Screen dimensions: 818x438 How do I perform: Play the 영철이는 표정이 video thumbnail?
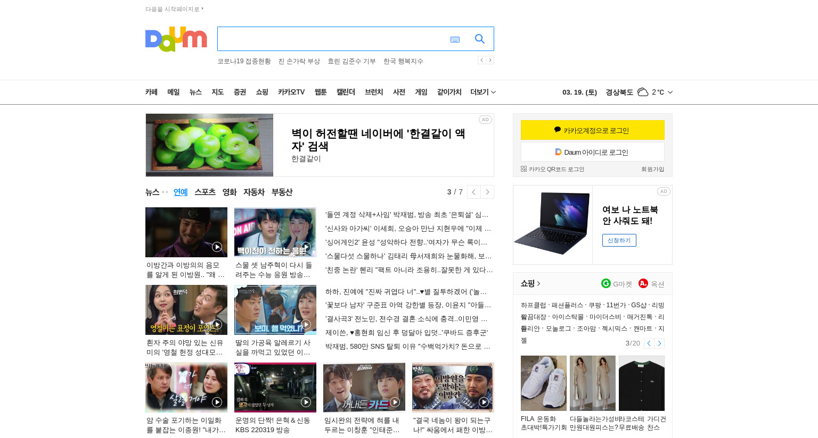pos(186,310)
